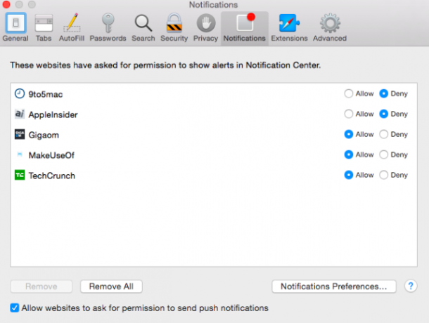The height and width of the screenshot is (323, 429).
Task: Set AppleInsider to Allow
Action: (349, 114)
